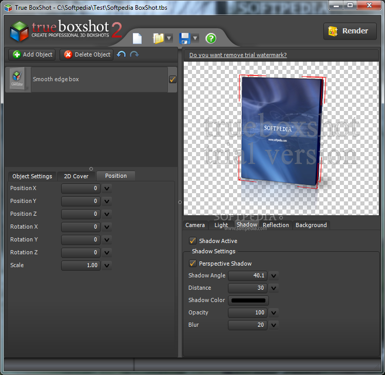This screenshot has width=385, height=375.
Task: Open Blur dropdown arrow
Action: tap(274, 325)
